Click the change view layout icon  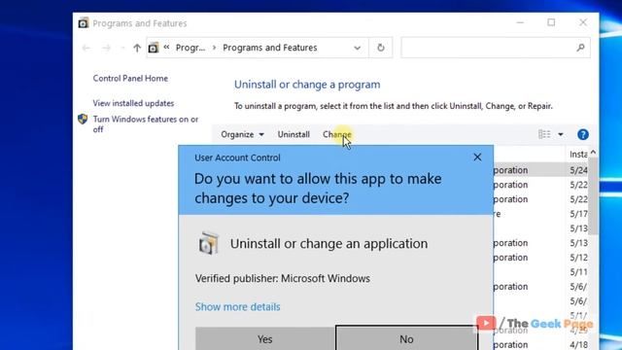coord(544,134)
